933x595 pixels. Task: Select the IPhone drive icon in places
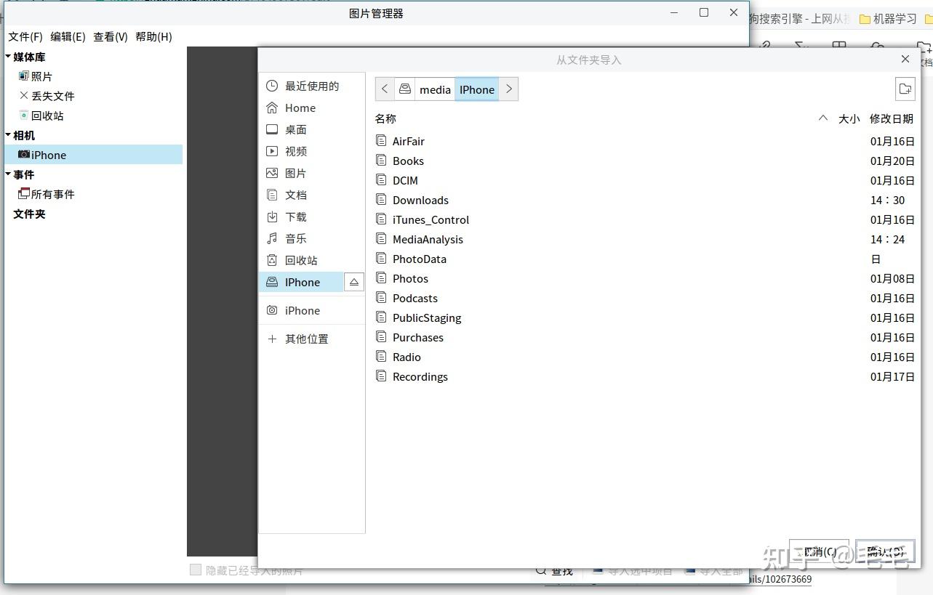[x=272, y=282]
